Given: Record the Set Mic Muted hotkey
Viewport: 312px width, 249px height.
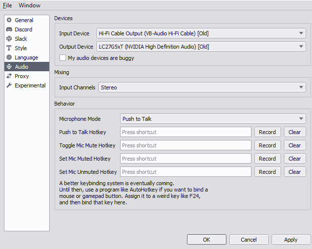Looking at the screenshot, I should coord(267,159).
